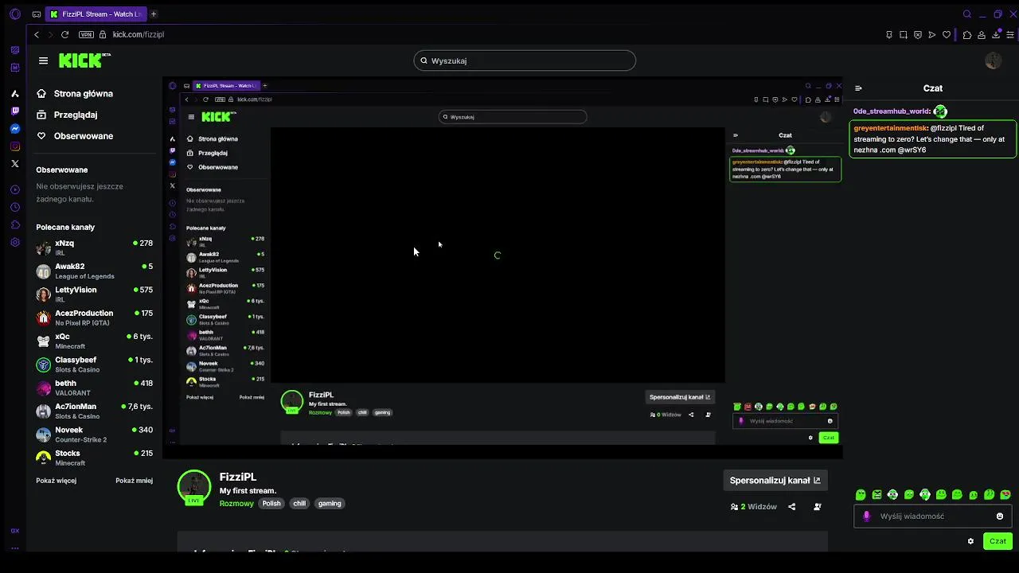Open sidebar settings gear in Opera
1019x573 pixels.
pos(15,242)
